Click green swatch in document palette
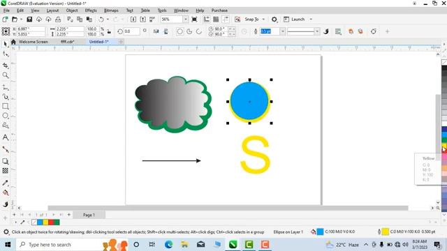The height and width of the screenshot is (251, 447). tap(57, 222)
